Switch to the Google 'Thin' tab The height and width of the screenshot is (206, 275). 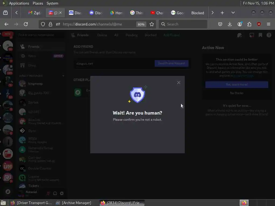tap(137, 13)
